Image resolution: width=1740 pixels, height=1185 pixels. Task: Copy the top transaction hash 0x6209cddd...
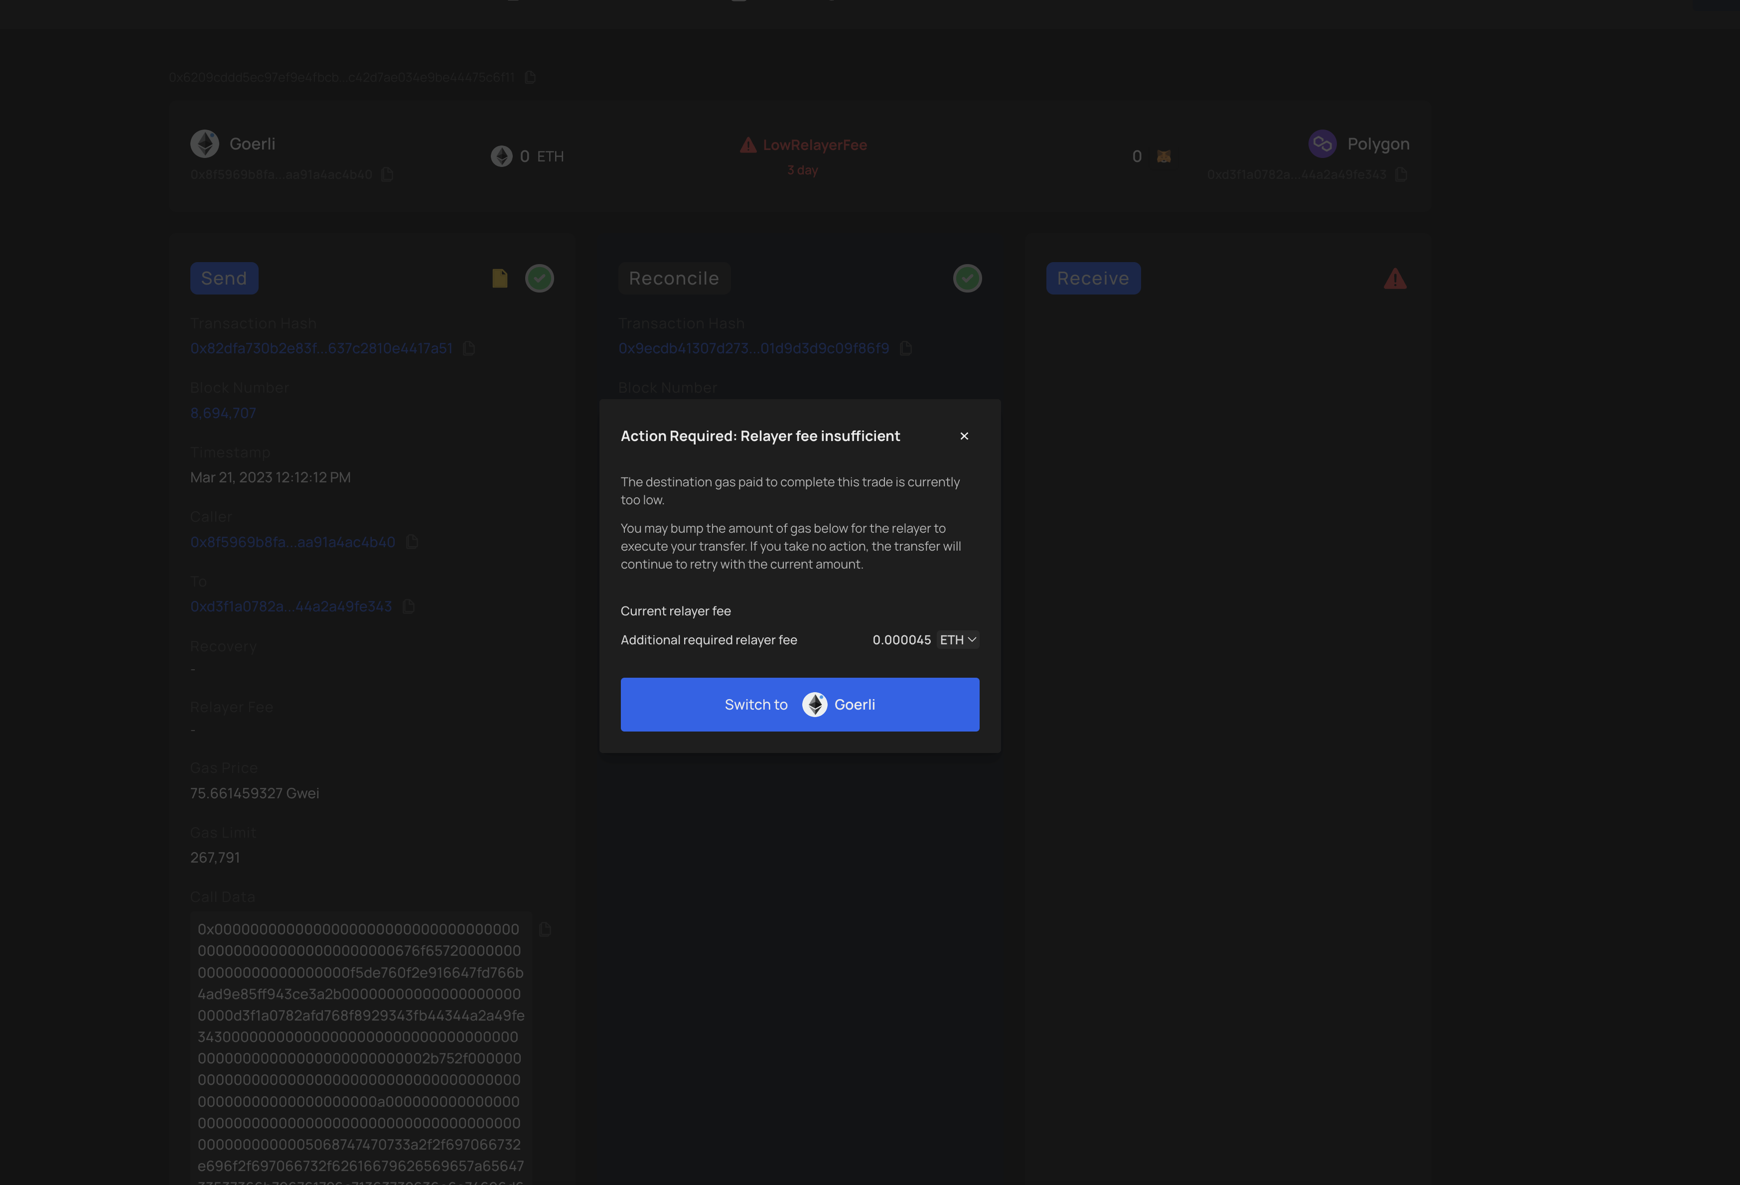pyautogui.click(x=531, y=76)
